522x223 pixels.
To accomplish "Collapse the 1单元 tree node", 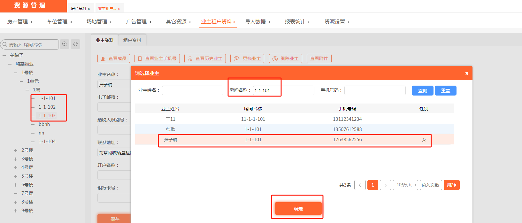I will click(21, 81).
